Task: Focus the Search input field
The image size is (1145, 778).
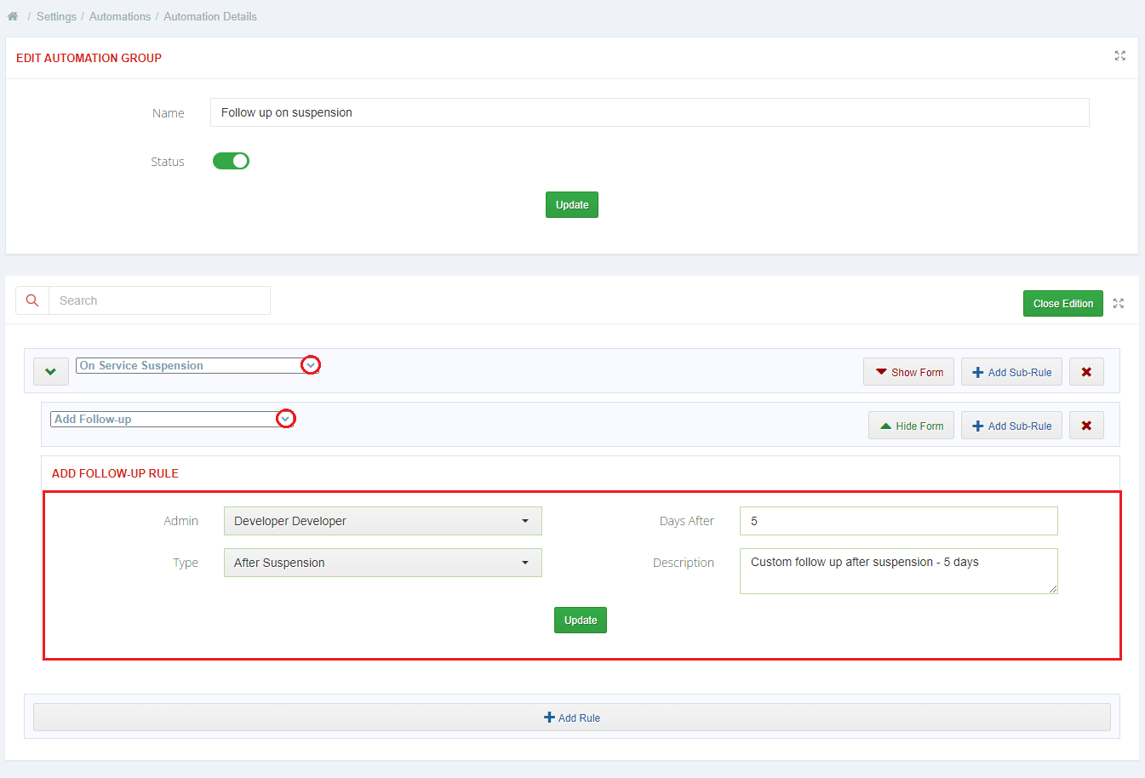Action: coord(159,300)
